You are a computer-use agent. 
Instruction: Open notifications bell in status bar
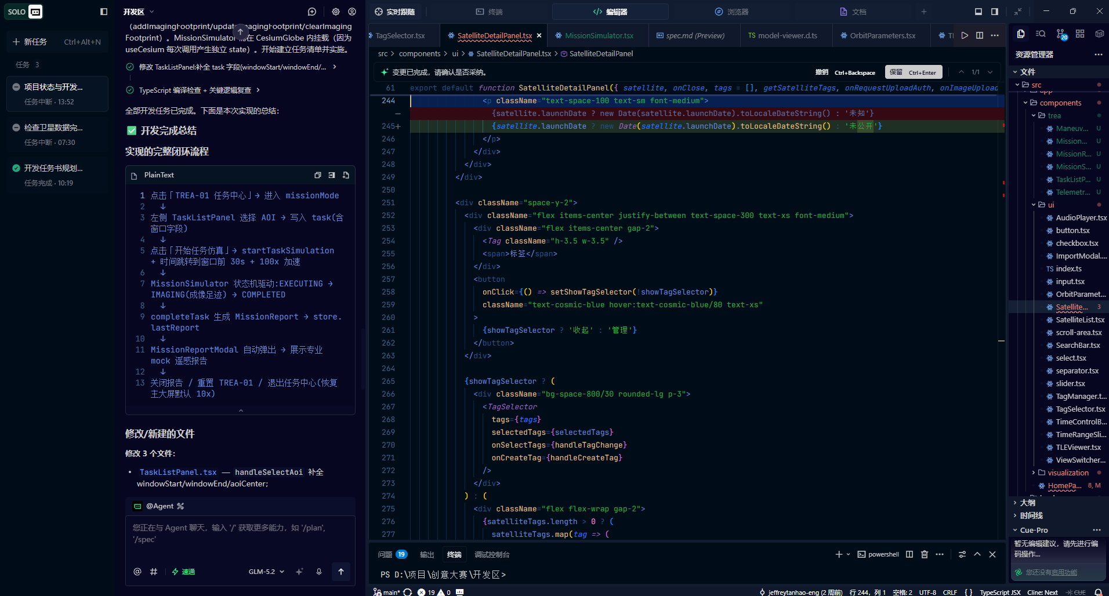tap(1099, 592)
